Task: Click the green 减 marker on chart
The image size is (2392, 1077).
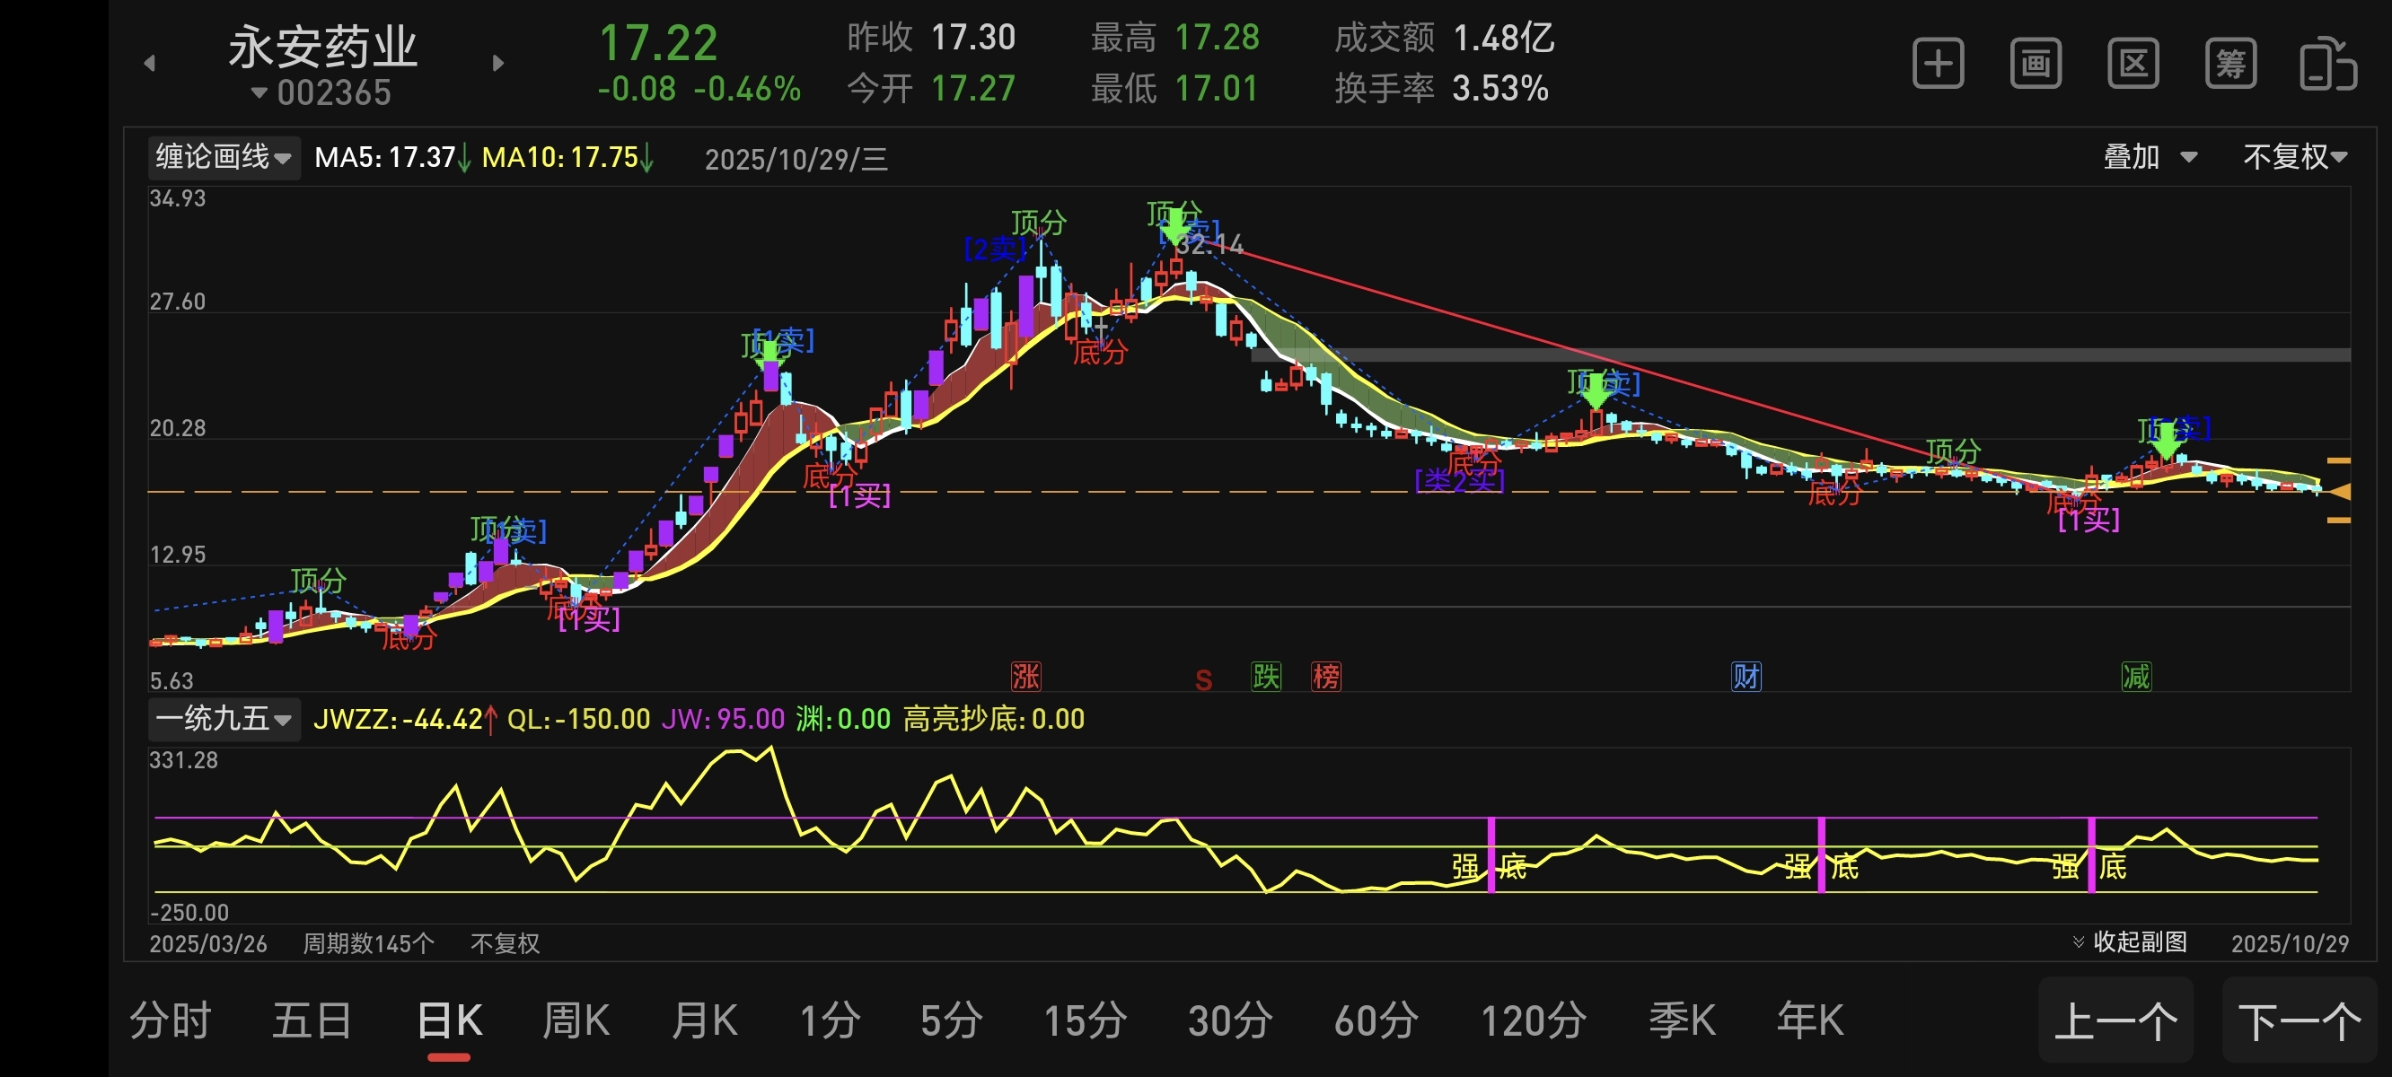Action: (2136, 676)
